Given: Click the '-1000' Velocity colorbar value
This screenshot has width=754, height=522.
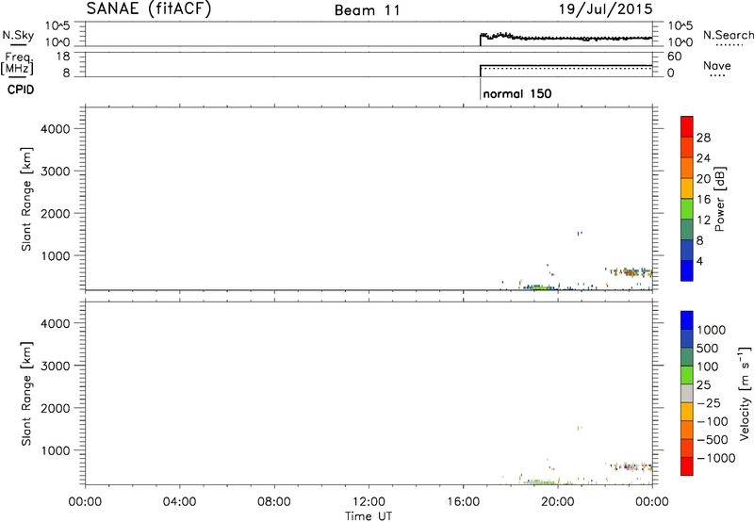Looking at the screenshot, I should coord(716,458).
